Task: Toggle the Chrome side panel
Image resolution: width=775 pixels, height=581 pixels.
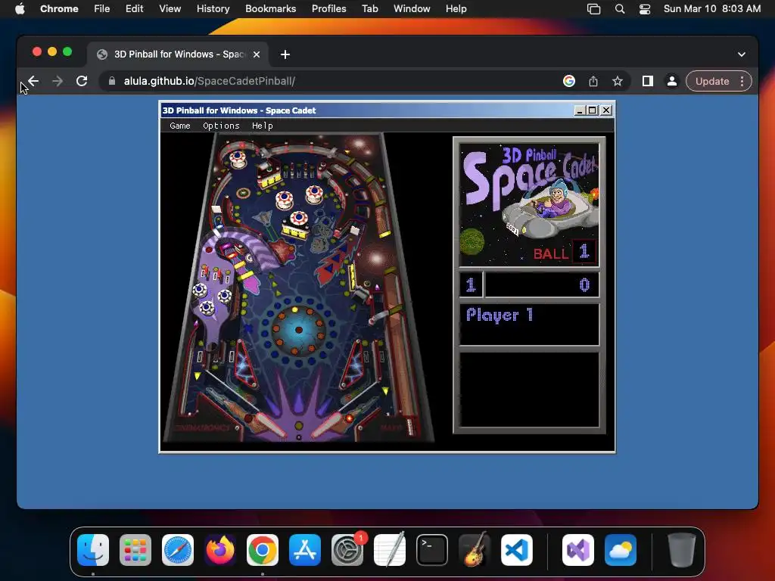Action: (648, 81)
